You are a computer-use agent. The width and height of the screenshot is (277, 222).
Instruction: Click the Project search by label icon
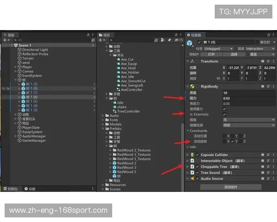(x=169, y=40)
